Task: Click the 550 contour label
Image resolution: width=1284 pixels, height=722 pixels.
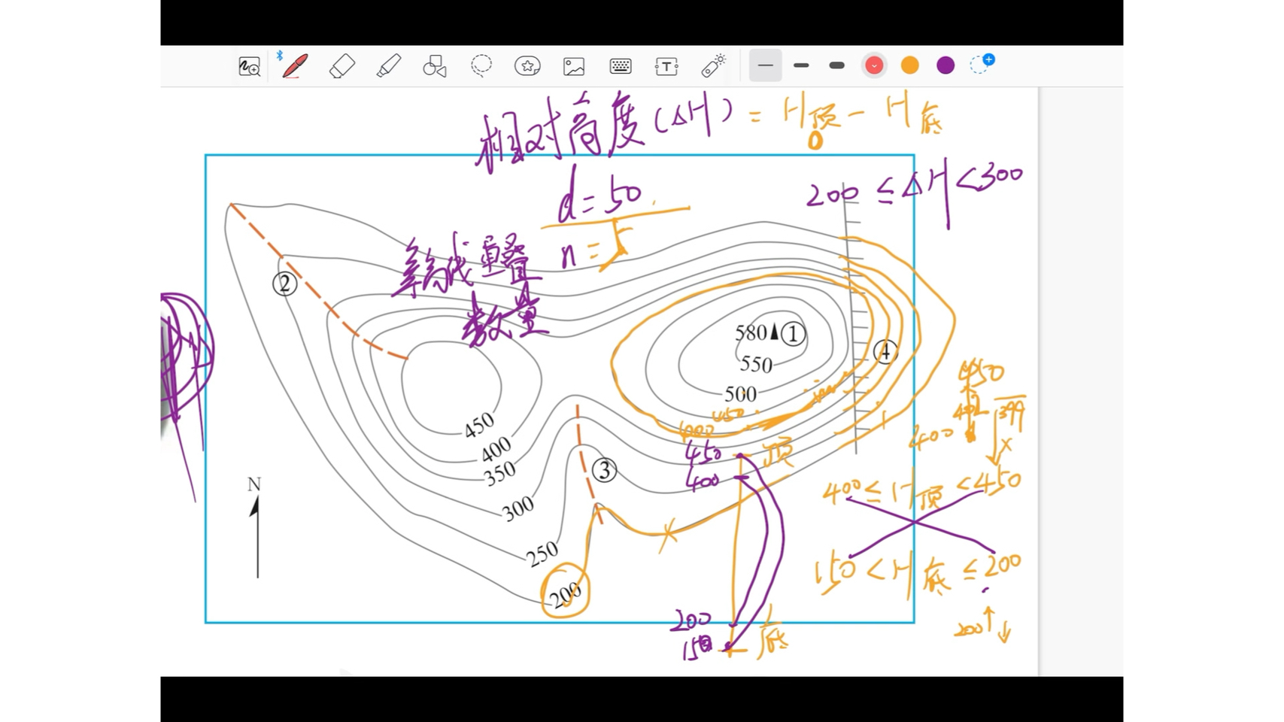Action: 756,365
